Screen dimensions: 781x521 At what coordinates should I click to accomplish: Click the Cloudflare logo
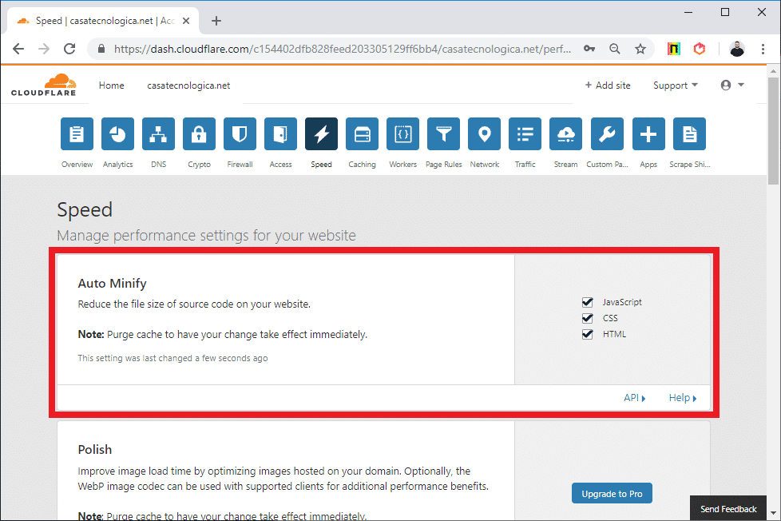coord(44,85)
